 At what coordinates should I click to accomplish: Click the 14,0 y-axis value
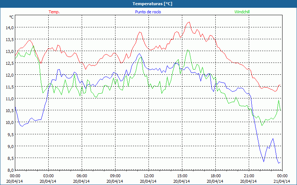coord(10,27)
